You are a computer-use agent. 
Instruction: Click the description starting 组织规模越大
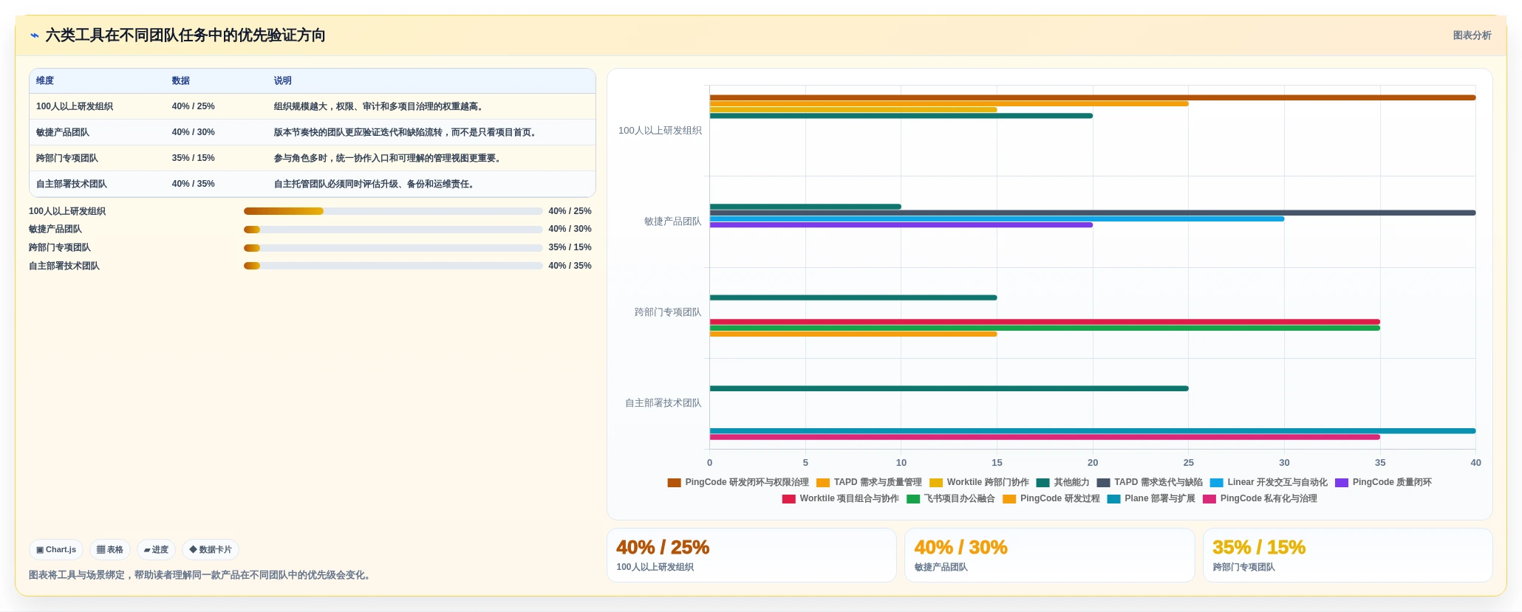(x=380, y=106)
